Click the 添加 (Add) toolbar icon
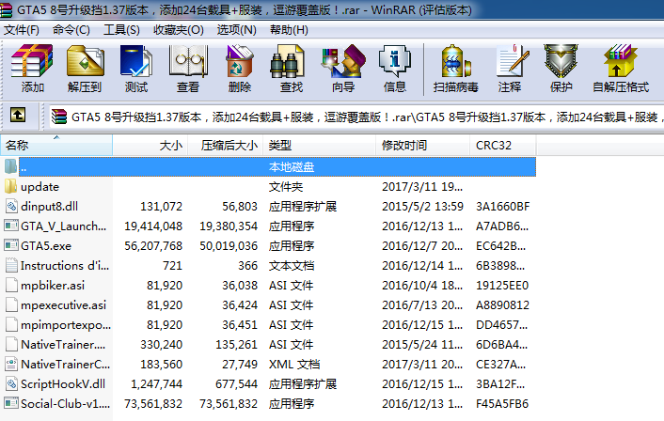The image size is (664, 421). click(x=32, y=62)
